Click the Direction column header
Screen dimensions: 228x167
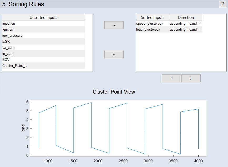tap(186, 18)
